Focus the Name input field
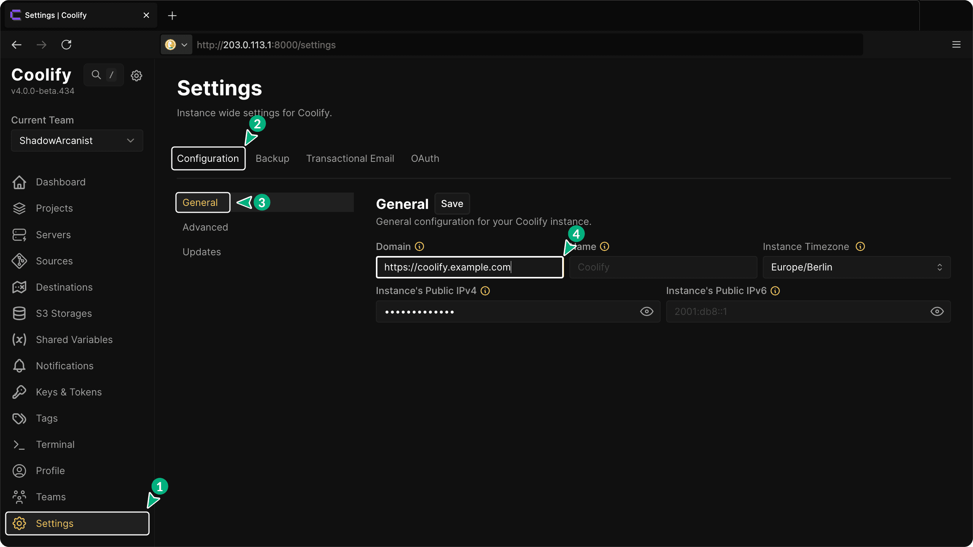The image size is (973, 547). click(x=663, y=267)
